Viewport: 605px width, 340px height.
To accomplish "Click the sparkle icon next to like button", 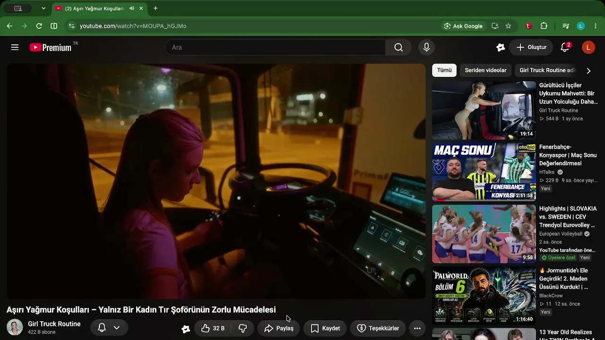I will click(186, 329).
